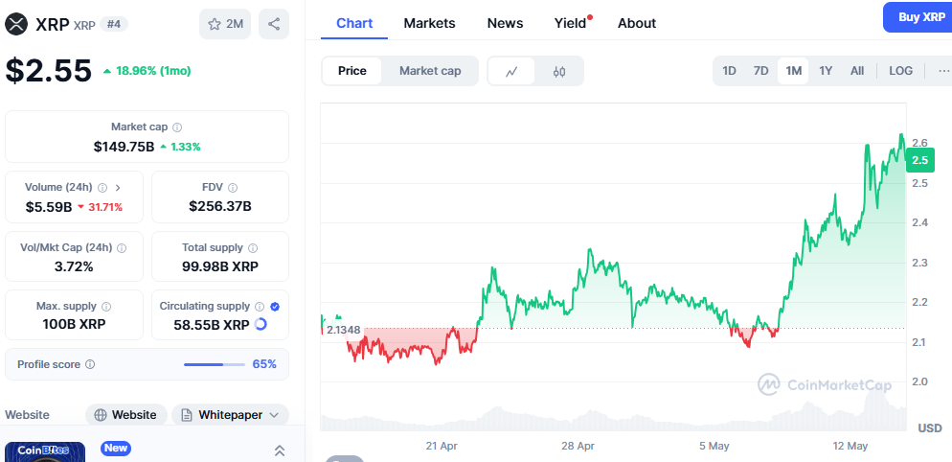Select the Price toggle
952x462 pixels.
tap(352, 71)
